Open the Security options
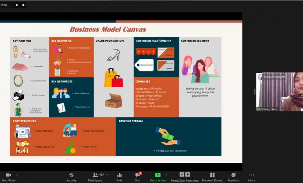The image size is (303, 183). [71, 177]
